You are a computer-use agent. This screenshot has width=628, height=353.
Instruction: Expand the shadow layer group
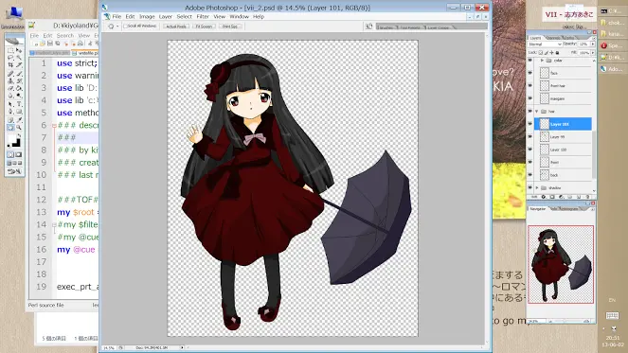537,187
